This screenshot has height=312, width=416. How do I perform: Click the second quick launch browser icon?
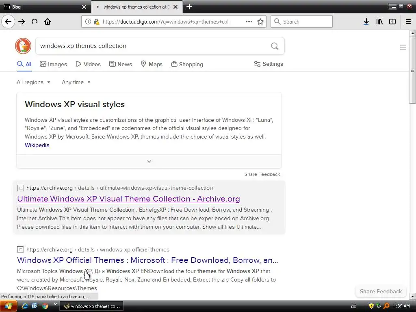point(35,306)
